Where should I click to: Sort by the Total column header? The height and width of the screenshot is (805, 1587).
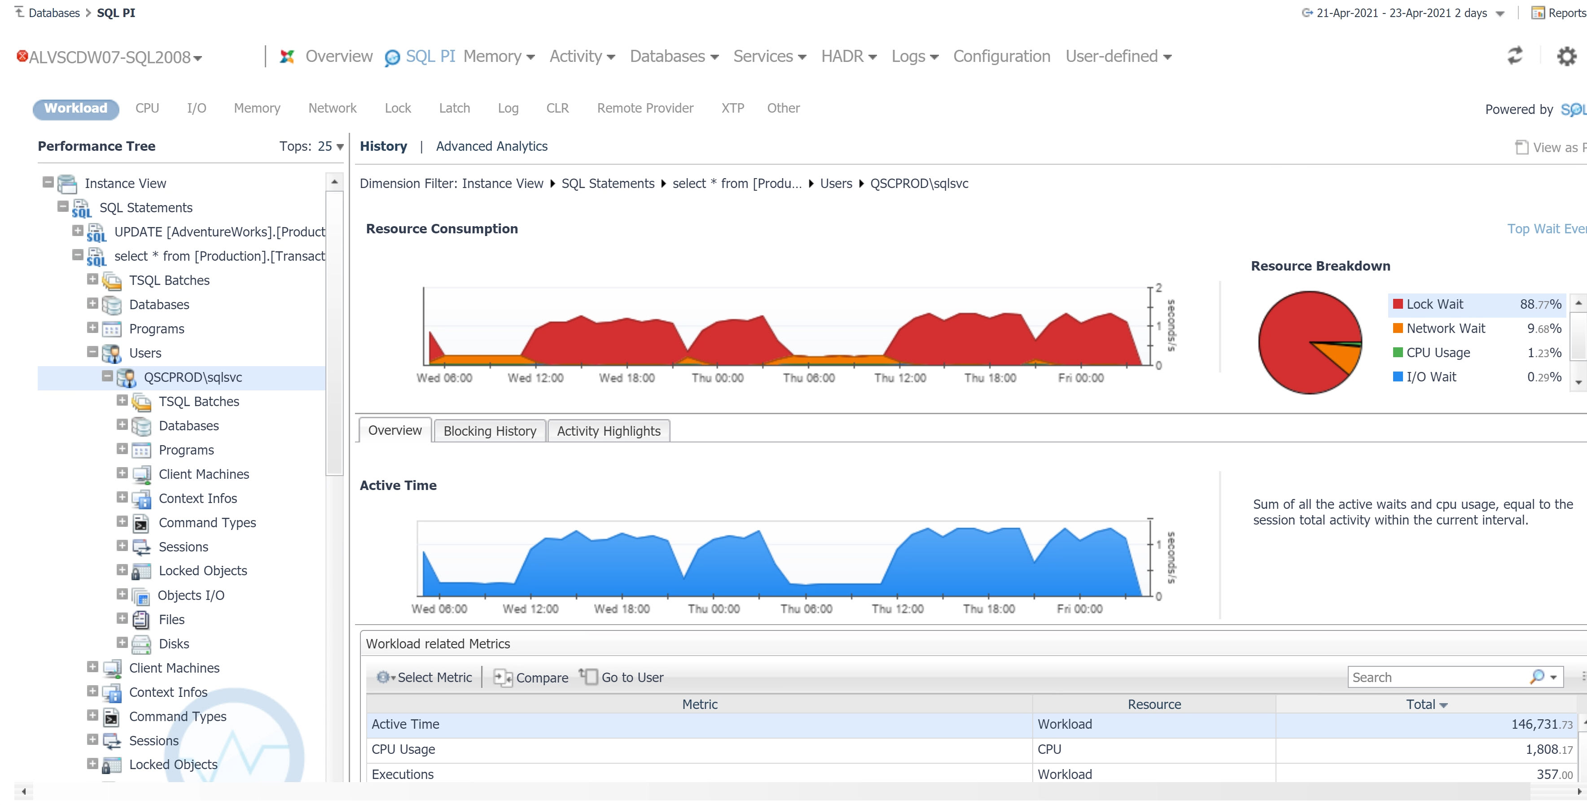1426,704
